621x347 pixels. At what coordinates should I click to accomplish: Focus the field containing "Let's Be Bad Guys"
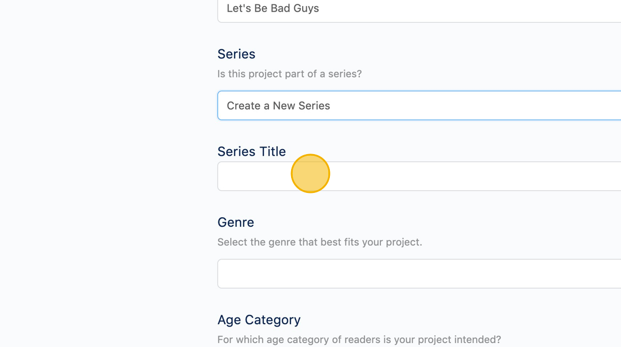tap(419, 9)
